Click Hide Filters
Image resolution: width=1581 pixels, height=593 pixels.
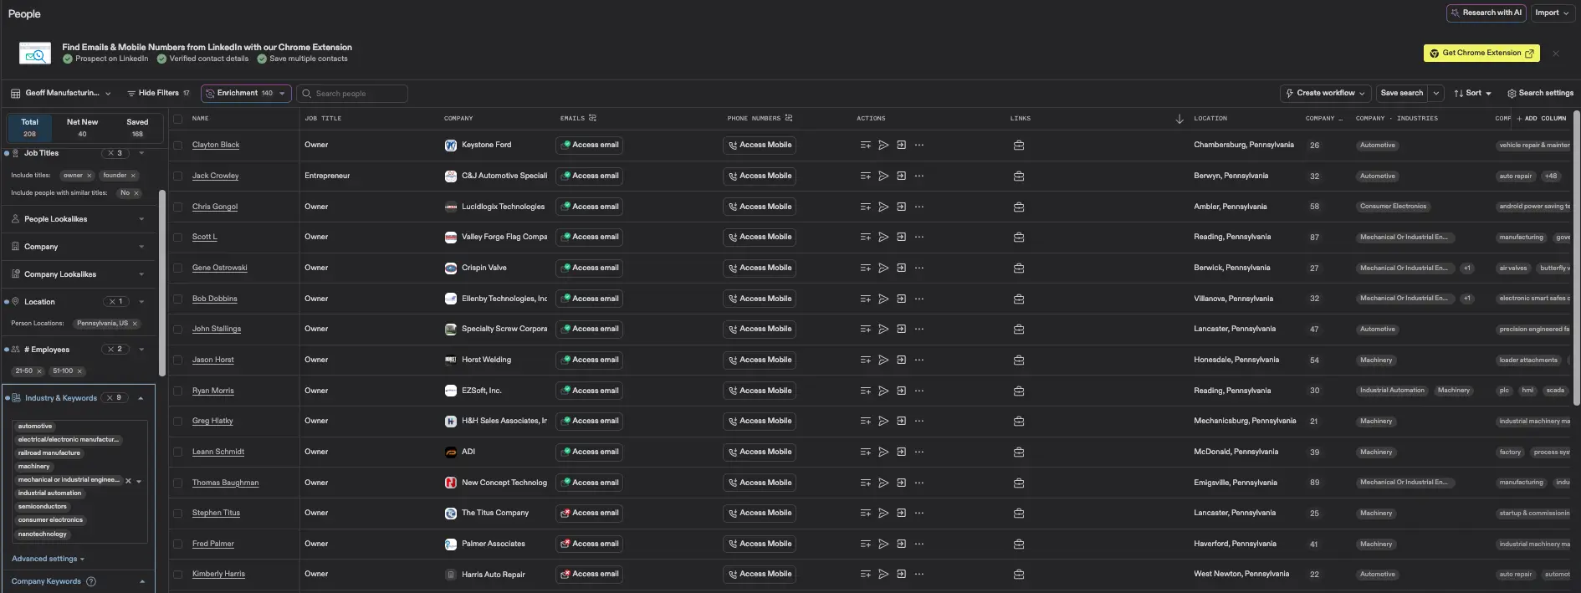tap(158, 94)
